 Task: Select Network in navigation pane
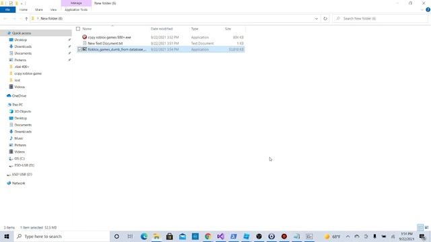point(18,183)
